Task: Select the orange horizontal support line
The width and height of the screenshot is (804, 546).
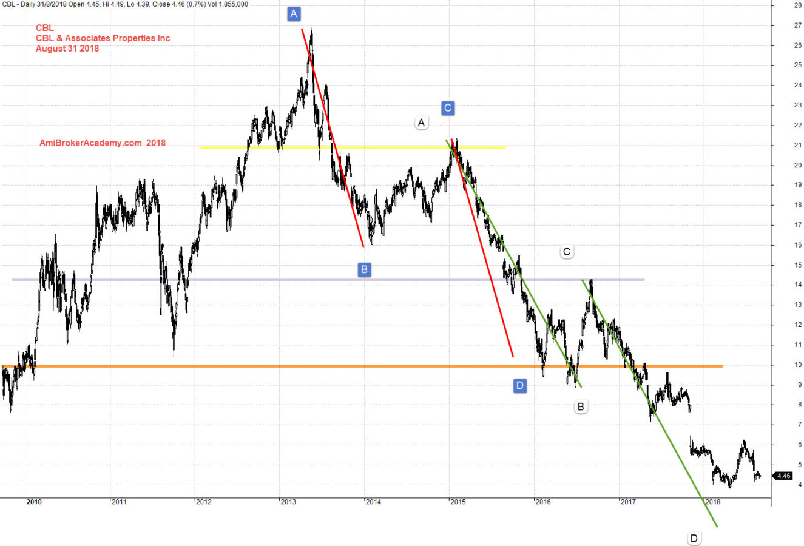Action: 363,366
